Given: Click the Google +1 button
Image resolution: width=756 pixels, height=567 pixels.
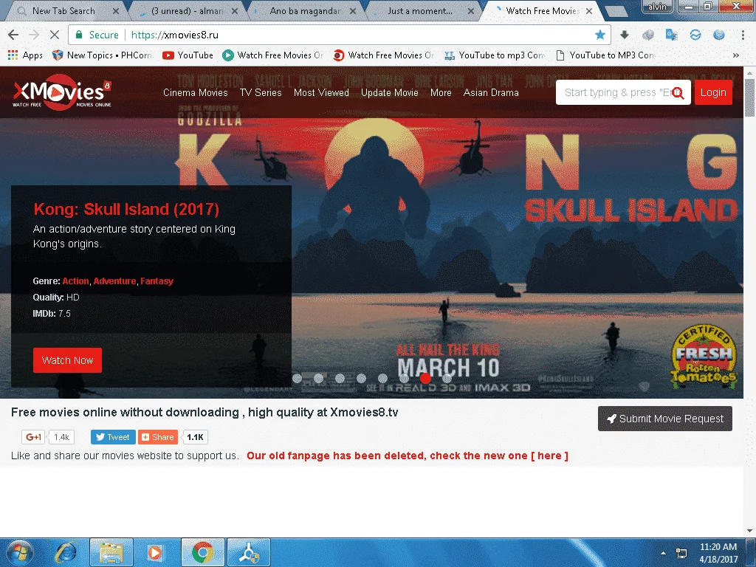Looking at the screenshot, I should coord(33,437).
